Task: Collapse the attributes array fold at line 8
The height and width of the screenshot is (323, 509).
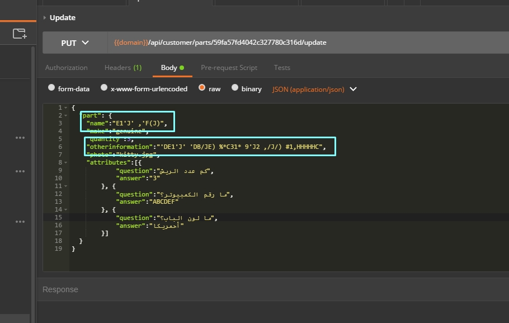Action: [65, 162]
